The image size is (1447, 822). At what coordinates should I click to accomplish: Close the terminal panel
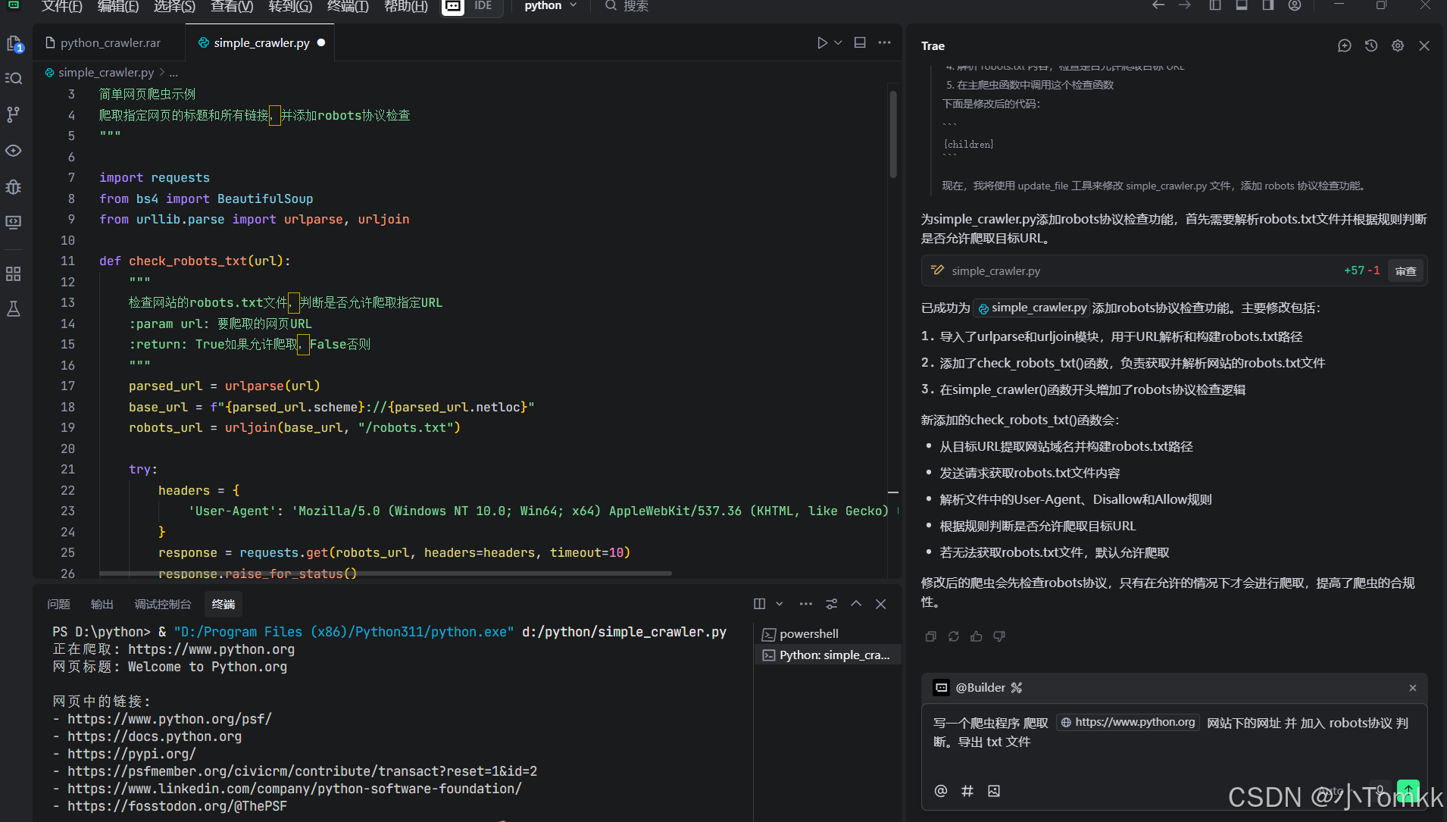(880, 604)
